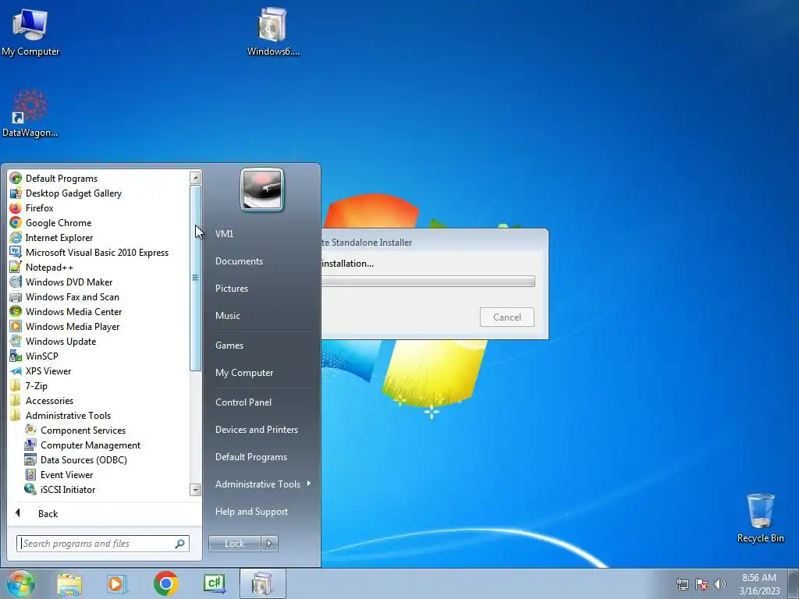Image resolution: width=799 pixels, height=599 pixels.
Task: Cancel the Standalone Installer
Action: (x=507, y=317)
